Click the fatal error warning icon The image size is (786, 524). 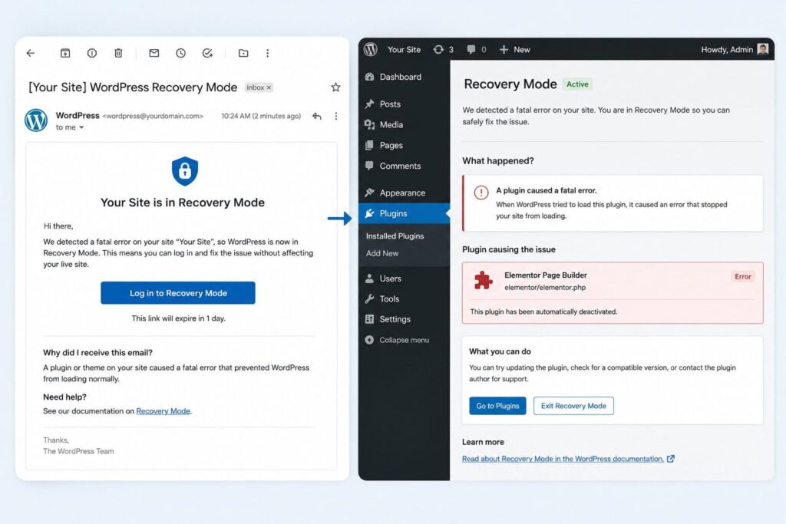point(481,193)
